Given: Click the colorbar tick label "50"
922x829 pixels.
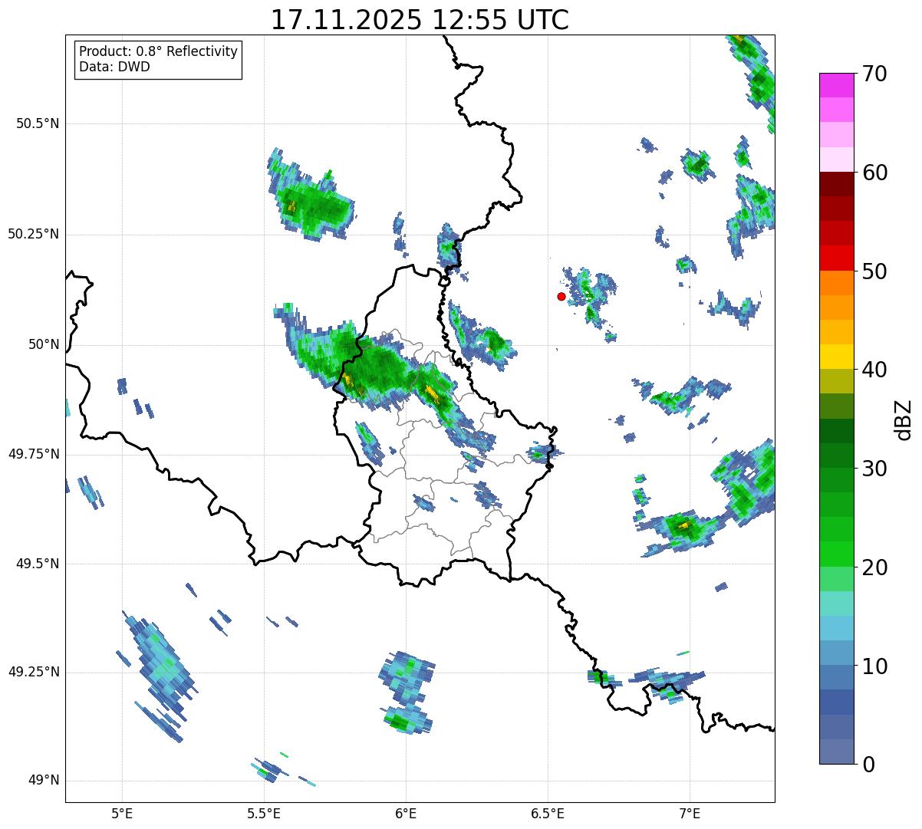Looking at the screenshot, I should point(874,271).
